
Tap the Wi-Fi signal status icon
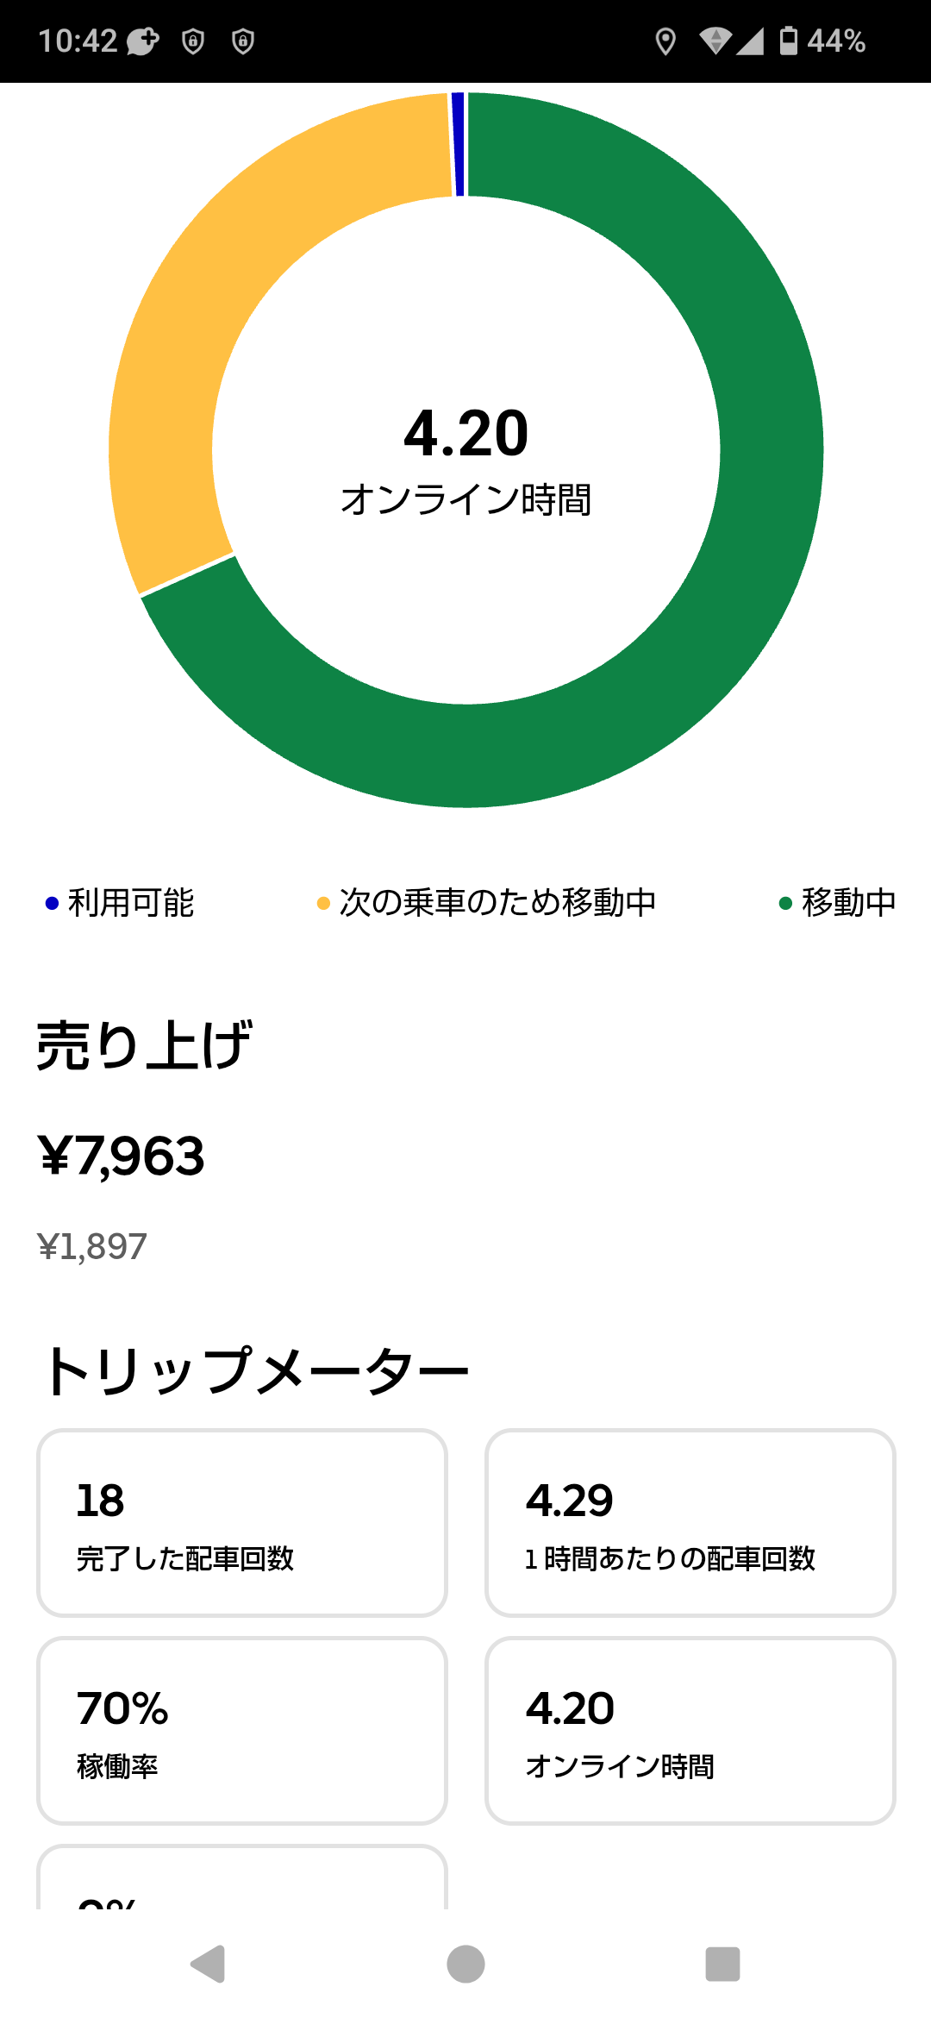coord(715,41)
